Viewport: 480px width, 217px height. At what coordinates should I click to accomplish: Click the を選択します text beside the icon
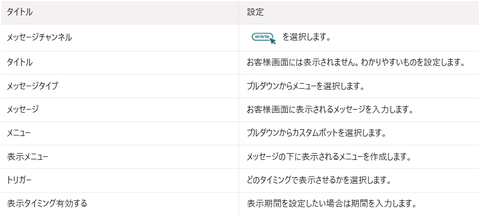(306, 38)
